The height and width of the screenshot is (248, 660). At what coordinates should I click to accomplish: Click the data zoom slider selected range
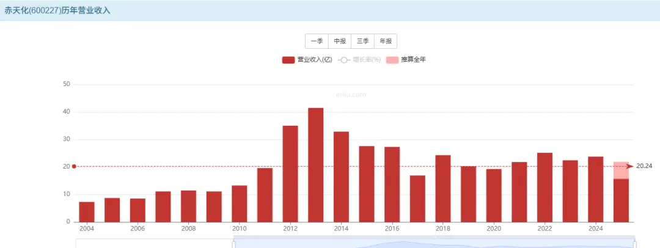click(434, 243)
